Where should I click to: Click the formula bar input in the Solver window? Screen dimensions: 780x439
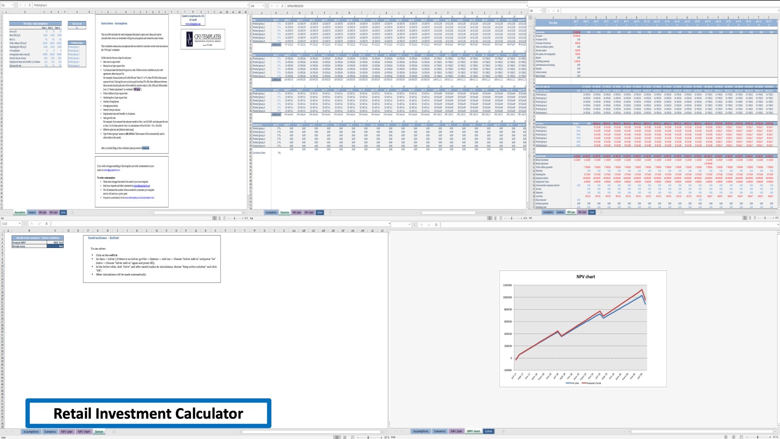click(219, 224)
